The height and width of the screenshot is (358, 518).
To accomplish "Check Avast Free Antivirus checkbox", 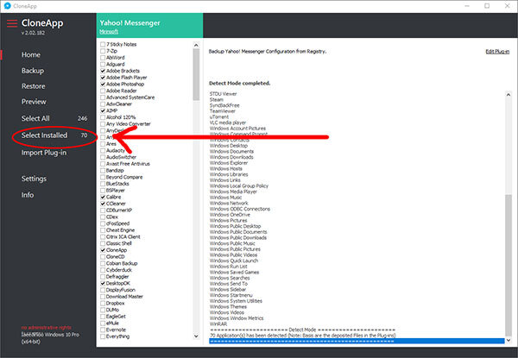I will [103, 164].
